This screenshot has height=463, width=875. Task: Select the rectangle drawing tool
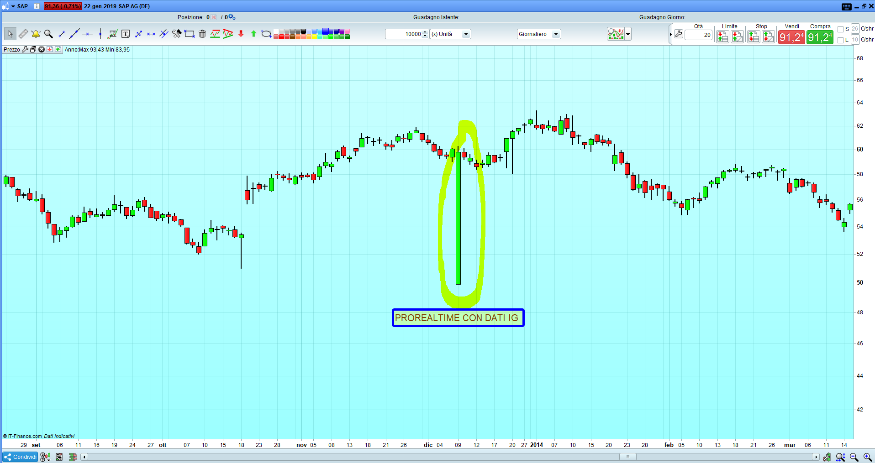pos(190,34)
